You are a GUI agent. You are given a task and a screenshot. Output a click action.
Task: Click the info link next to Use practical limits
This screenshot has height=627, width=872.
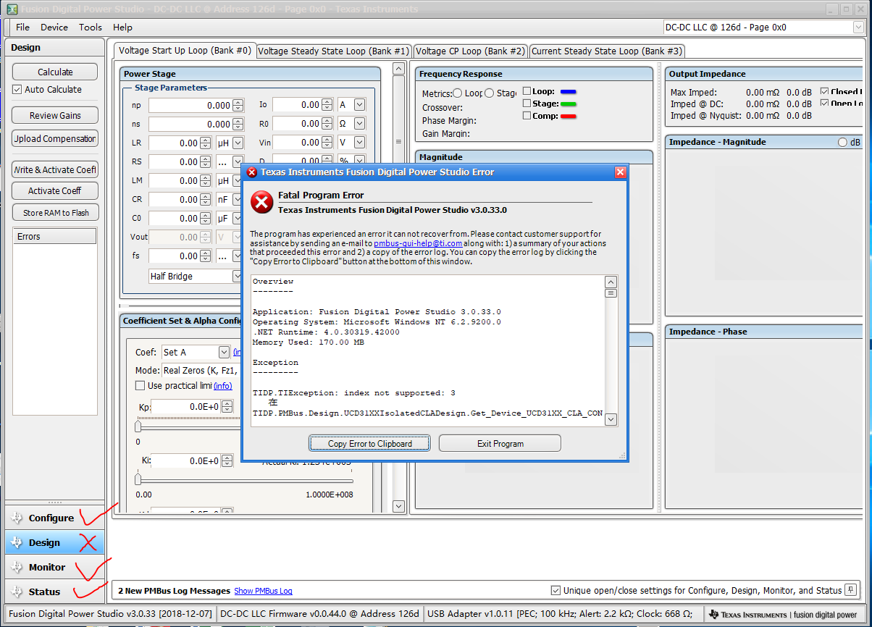coord(223,386)
